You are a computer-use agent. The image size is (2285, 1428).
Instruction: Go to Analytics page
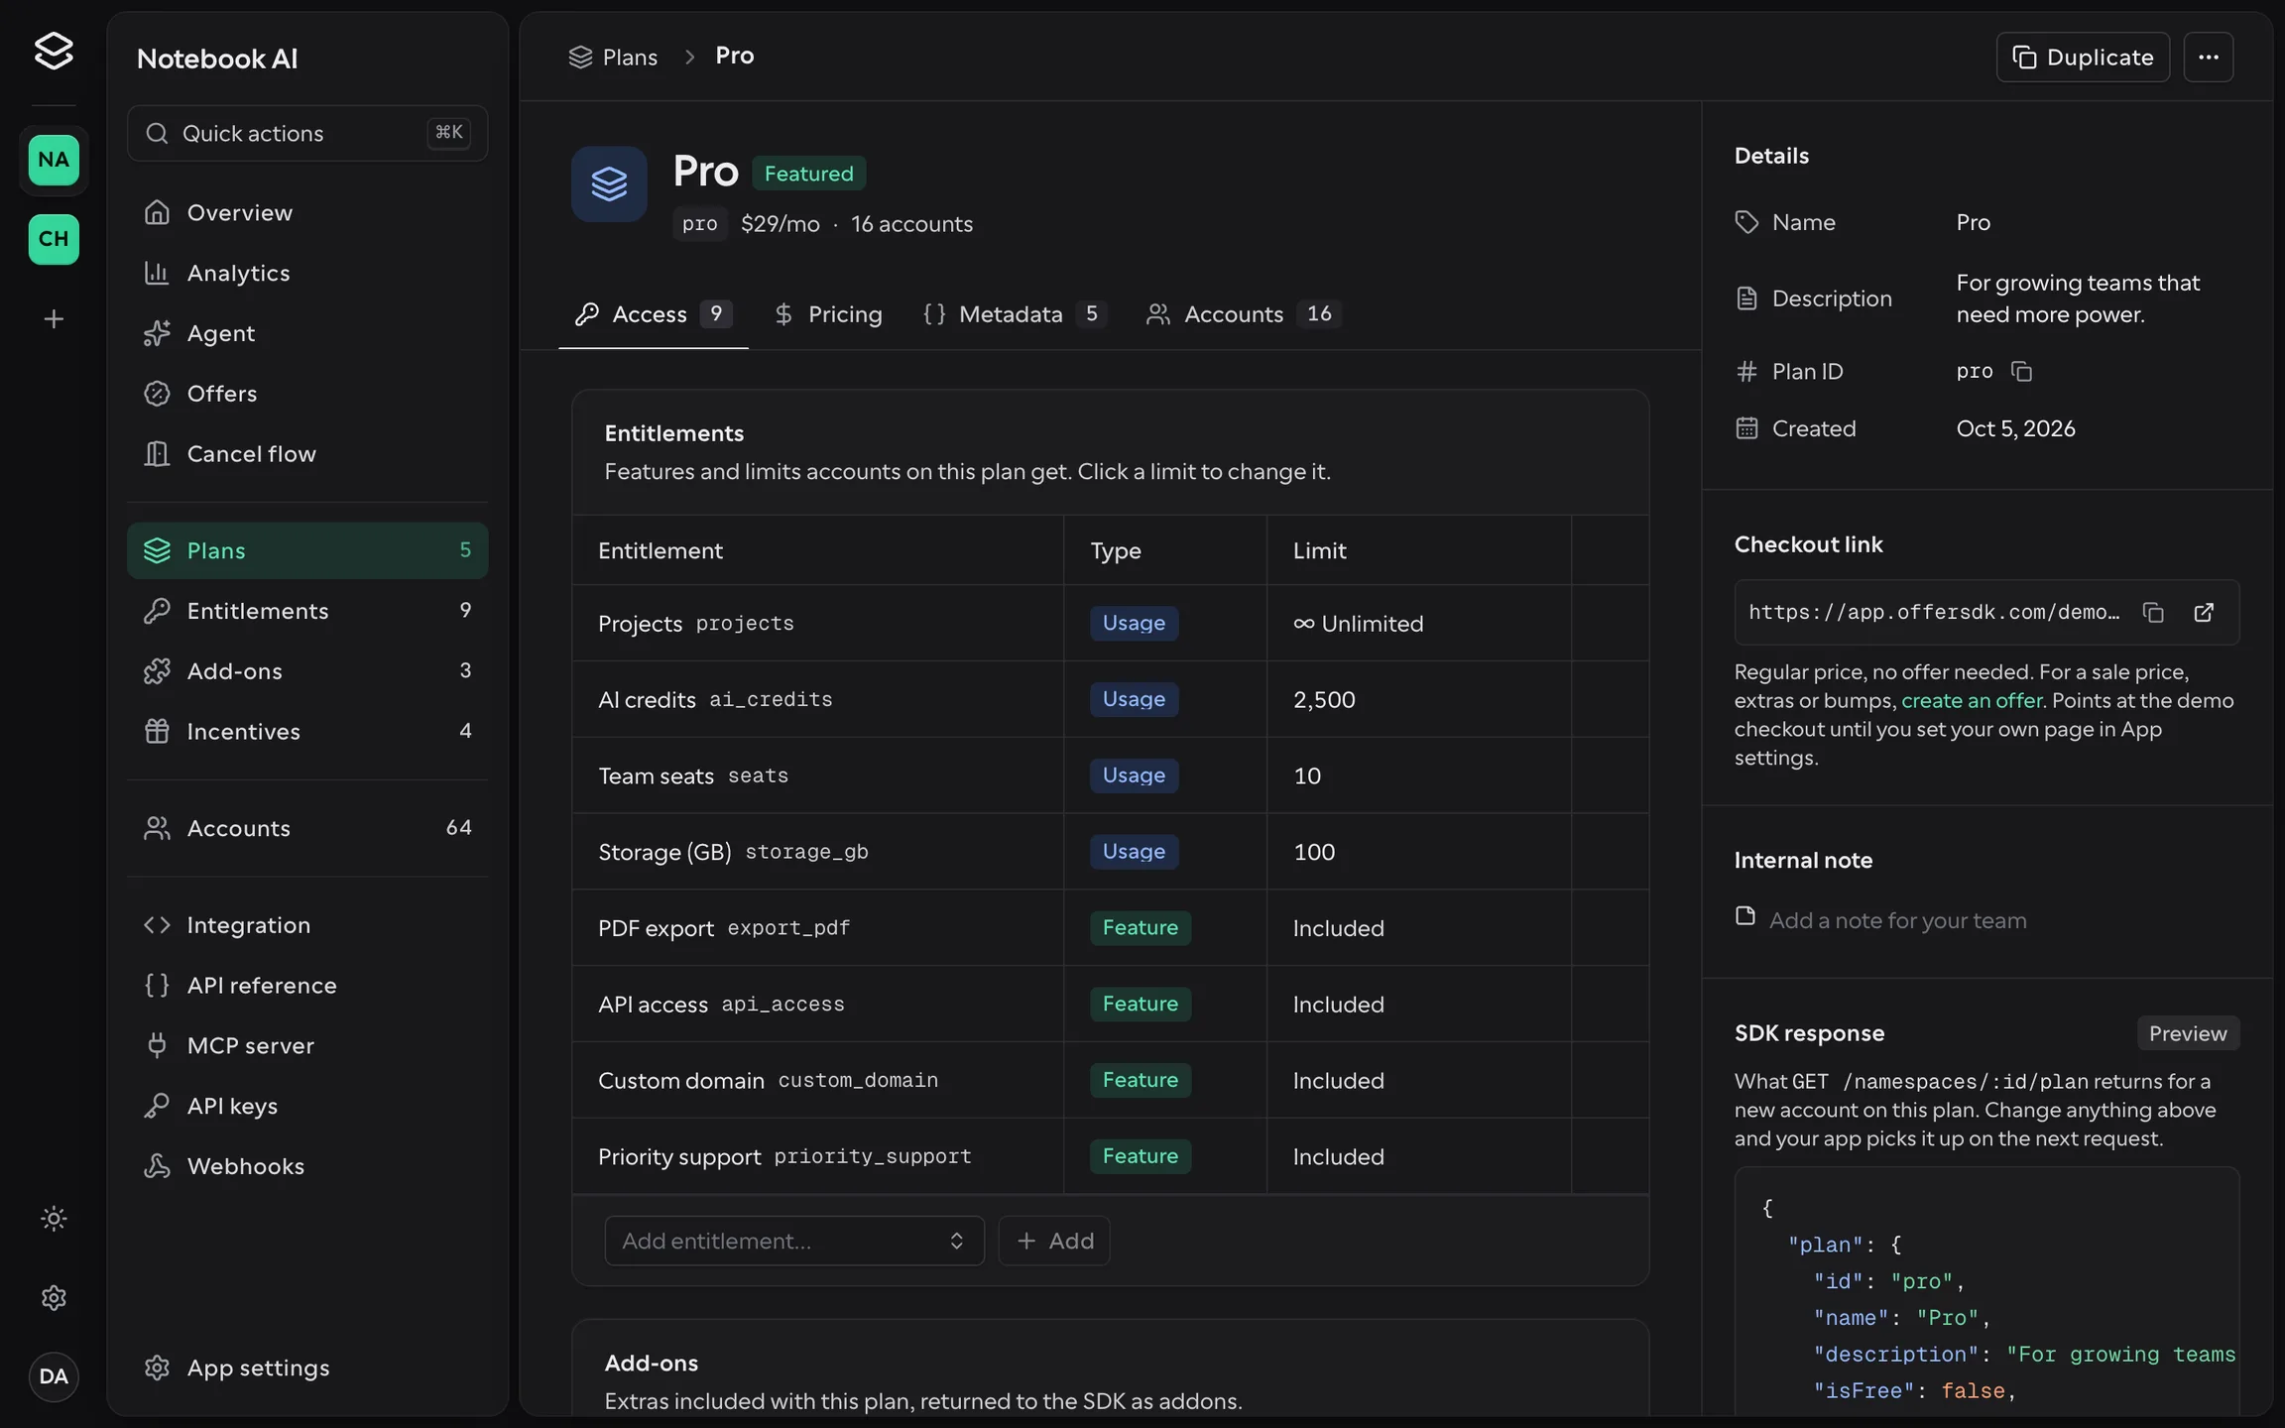pos(307,274)
